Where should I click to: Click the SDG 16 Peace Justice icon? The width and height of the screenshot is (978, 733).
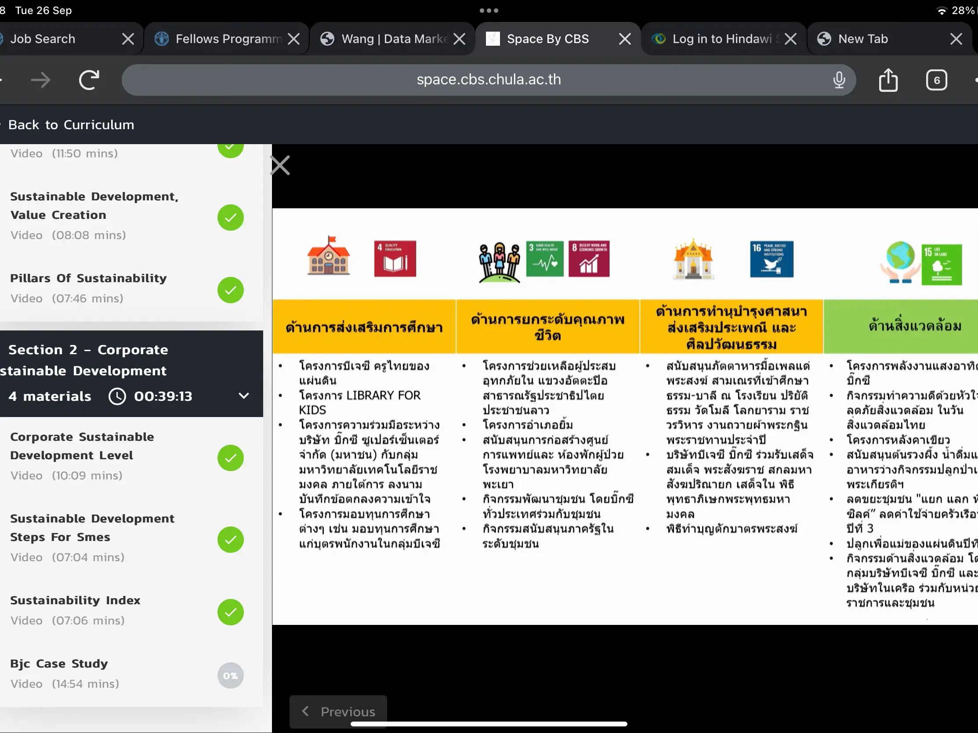(x=772, y=259)
